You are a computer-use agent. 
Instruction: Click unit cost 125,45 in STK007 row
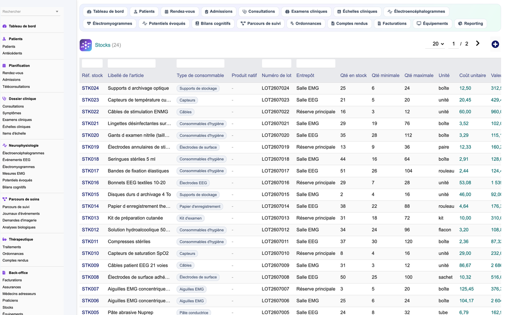(467, 289)
